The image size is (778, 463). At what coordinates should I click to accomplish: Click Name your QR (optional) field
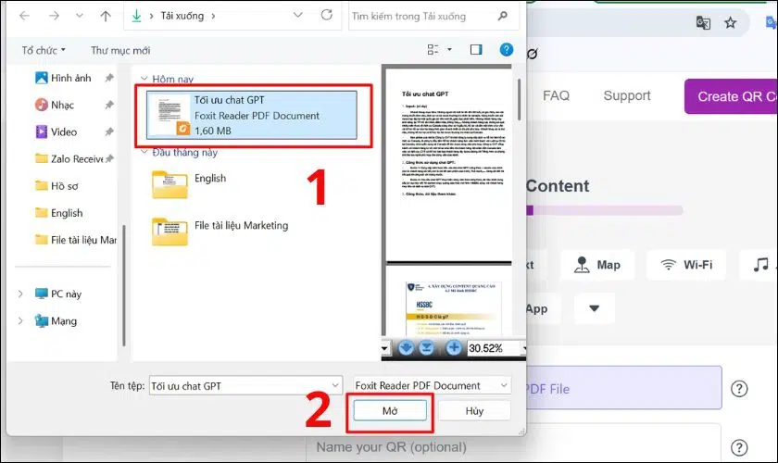click(513, 444)
